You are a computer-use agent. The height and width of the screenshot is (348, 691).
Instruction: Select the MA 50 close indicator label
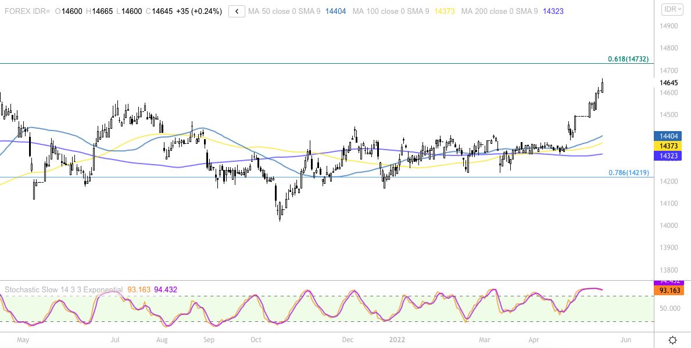click(x=284, y=12)
